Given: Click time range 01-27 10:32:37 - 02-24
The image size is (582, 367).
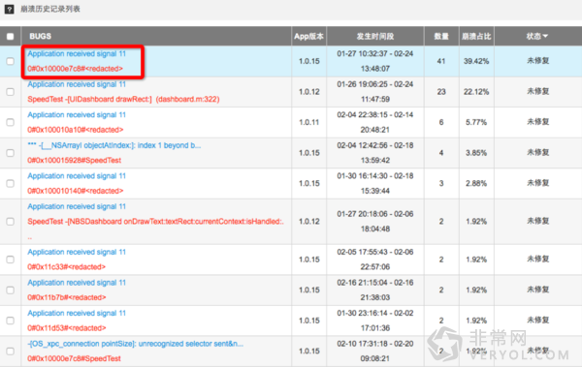Looking at the screenshot, I should (x=375, y=61).
